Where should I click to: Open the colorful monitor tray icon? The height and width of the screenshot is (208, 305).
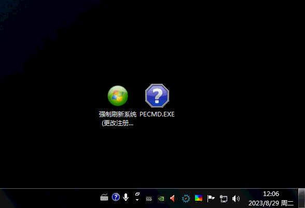pos(199,199)
